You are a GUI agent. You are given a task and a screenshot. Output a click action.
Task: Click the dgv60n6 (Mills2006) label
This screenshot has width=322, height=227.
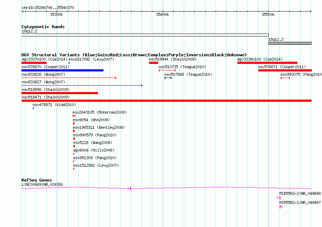[x=94, y=150]
